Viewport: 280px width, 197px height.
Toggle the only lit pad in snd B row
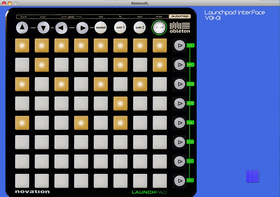point(120,104)
